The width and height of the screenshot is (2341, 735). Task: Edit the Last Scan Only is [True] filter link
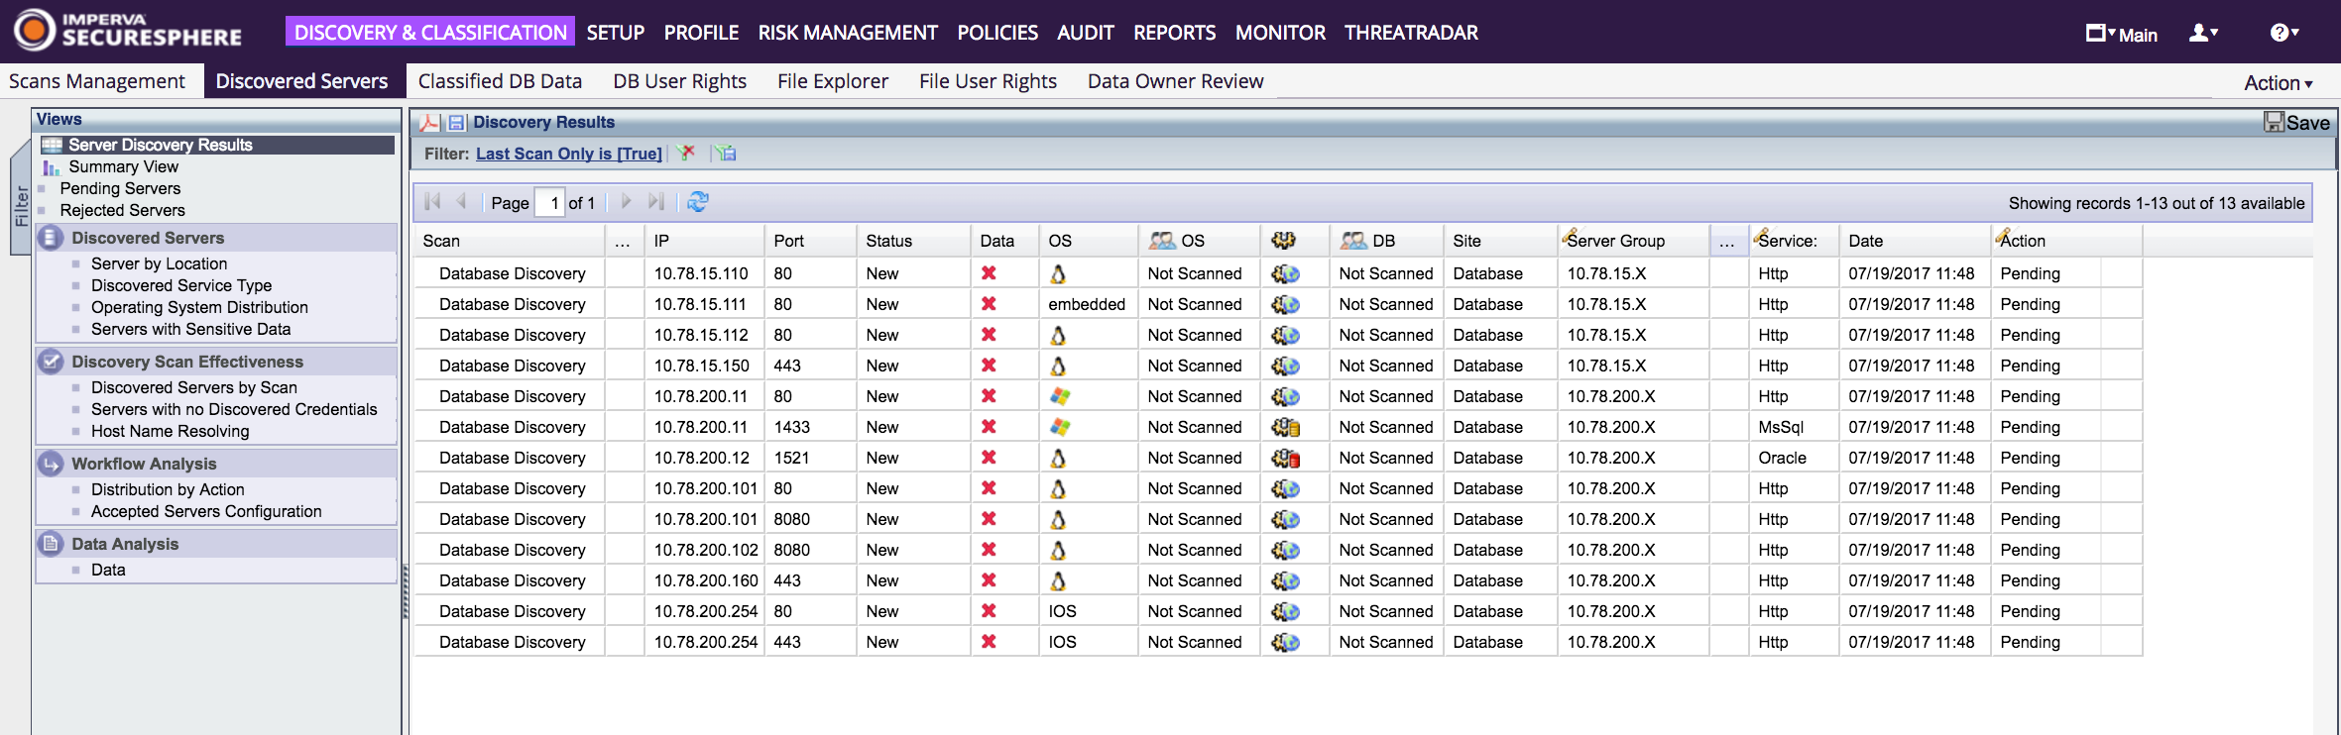tap(569, 154)
